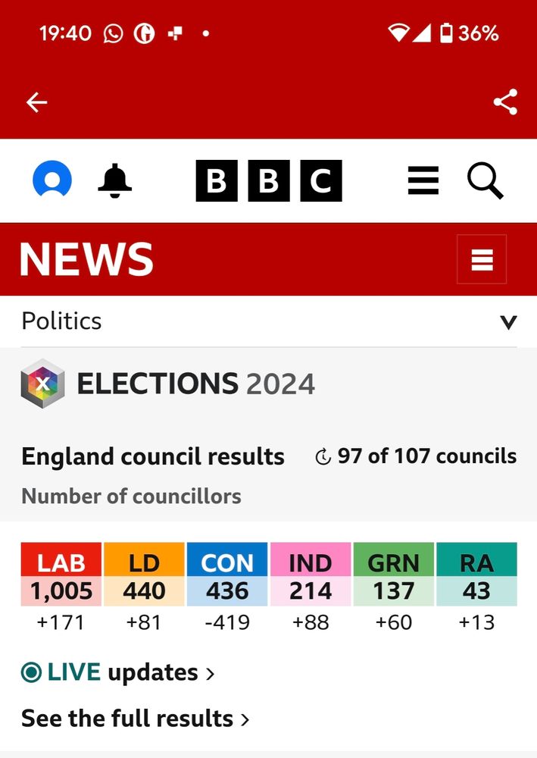Open notifications bell icon
This screenshot has height=758, width=537.
click(114, 180)
